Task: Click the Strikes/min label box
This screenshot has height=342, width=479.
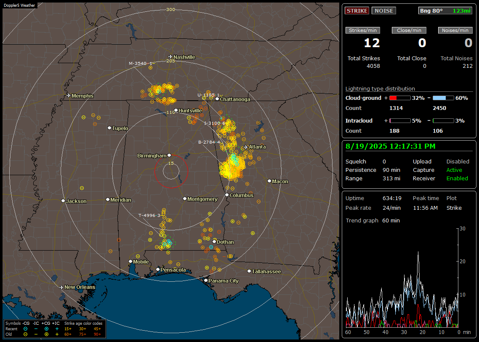Action: pos(362,30)
